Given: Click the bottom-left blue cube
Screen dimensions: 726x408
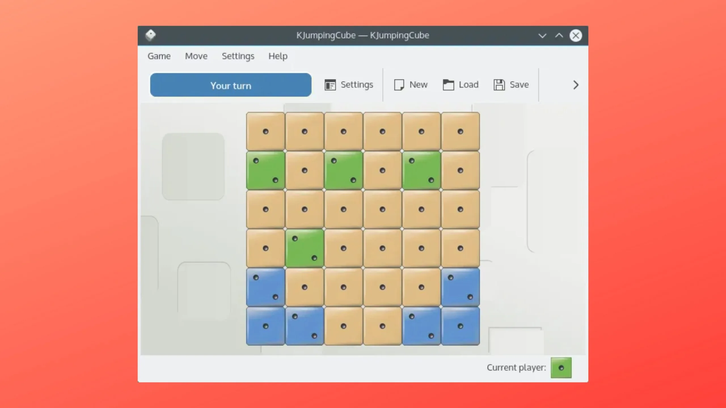Looking at the screenshot, I should coord(265,326).
